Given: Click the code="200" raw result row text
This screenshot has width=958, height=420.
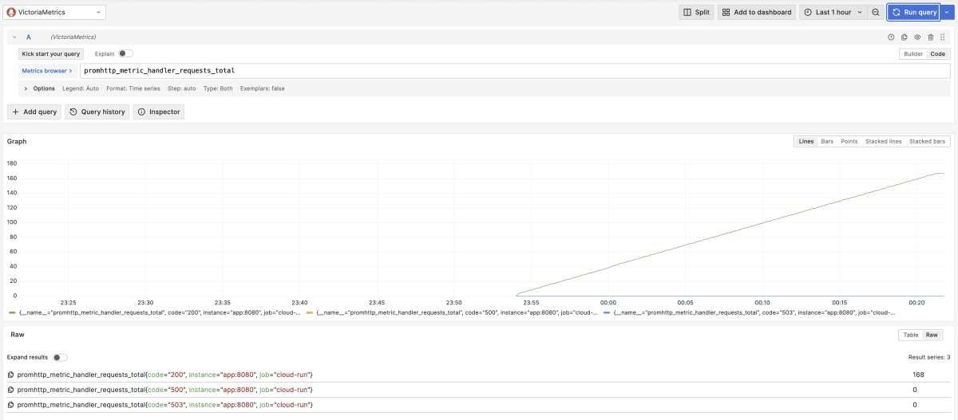Looking at the screenshot, I should tap(165, 375).
